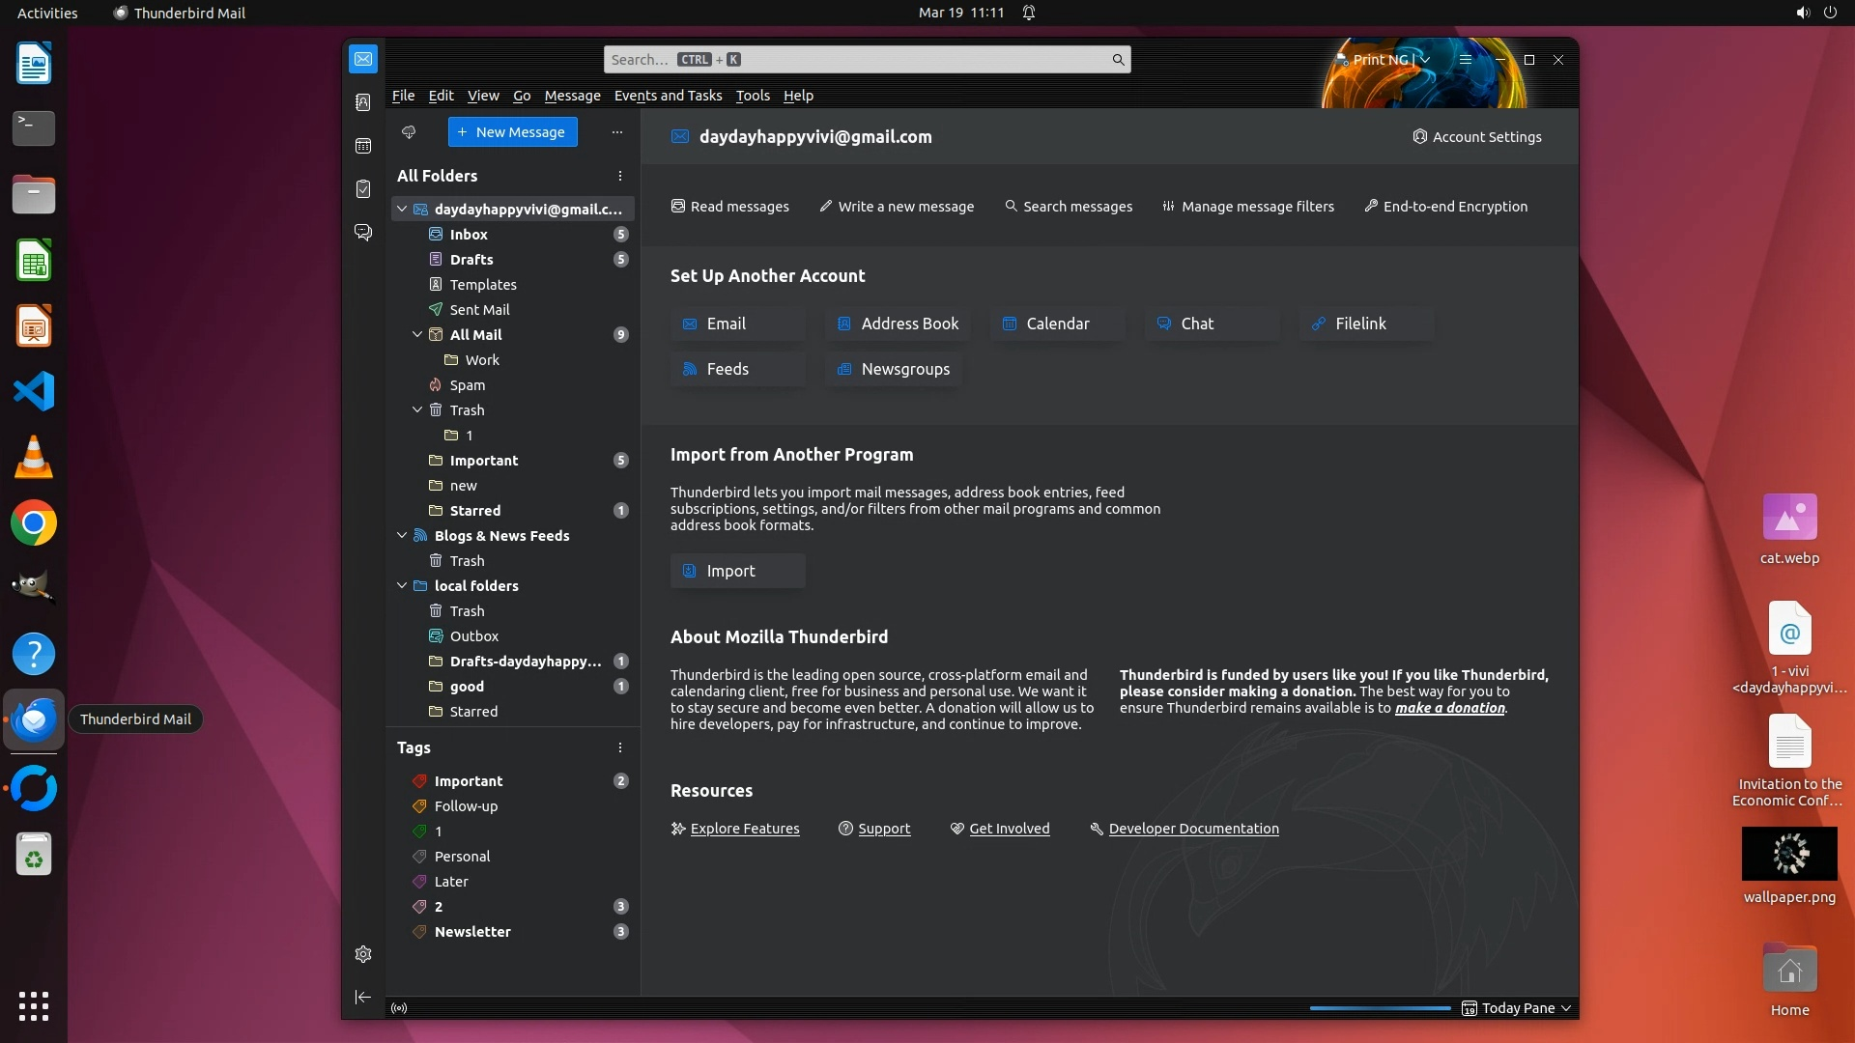Open the Calendar space in sidebar
1855x1043 pixels.
[363, 146]
